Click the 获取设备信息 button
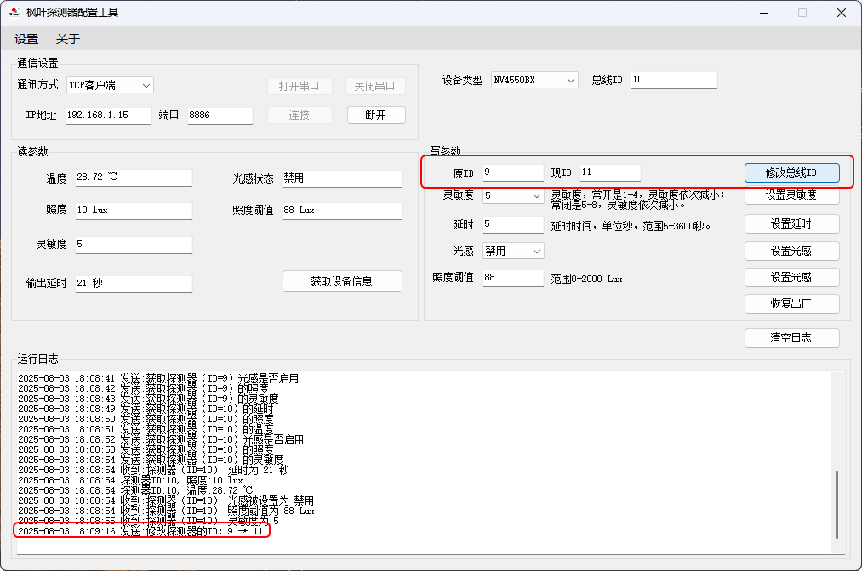Image resolution: width=862 pixels, height=571 pixels. tap(342, 281)
